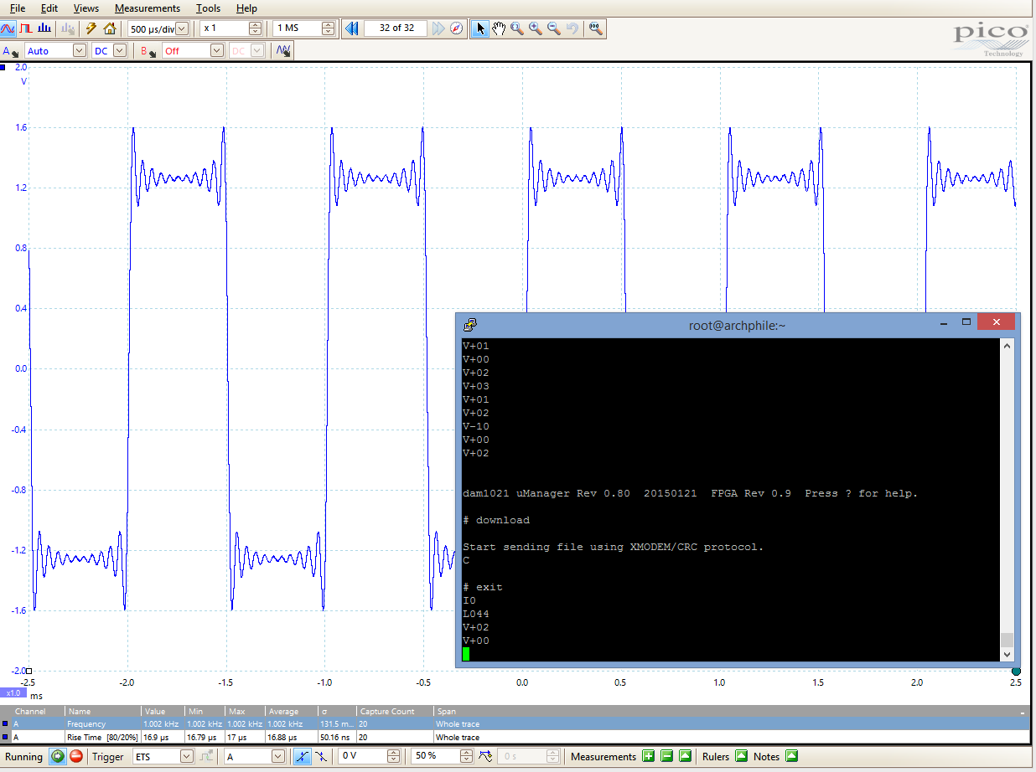Switch to Persistence mode
Screen dimensions: 1036x772
click(x=25, y=28)
